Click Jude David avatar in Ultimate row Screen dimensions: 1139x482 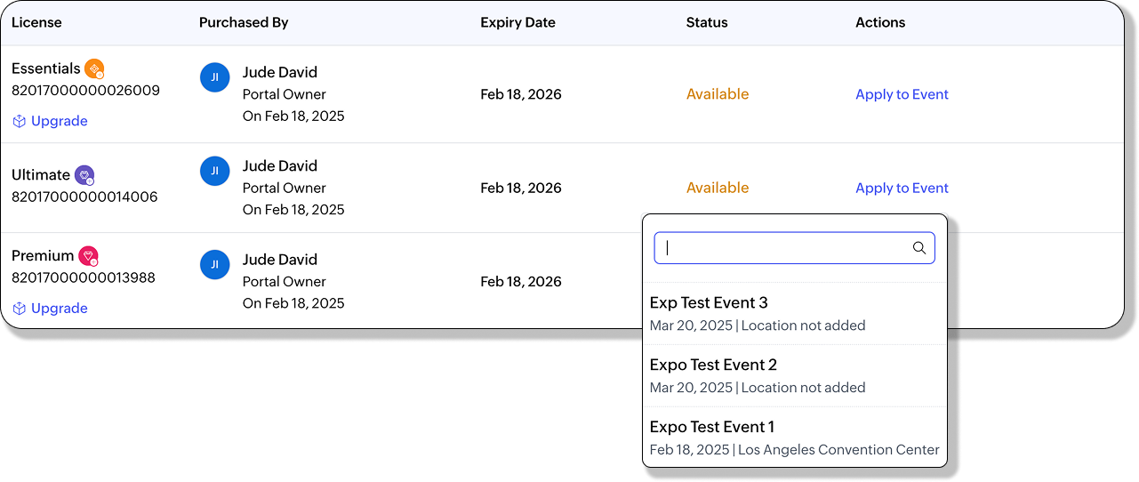point(214,171)
